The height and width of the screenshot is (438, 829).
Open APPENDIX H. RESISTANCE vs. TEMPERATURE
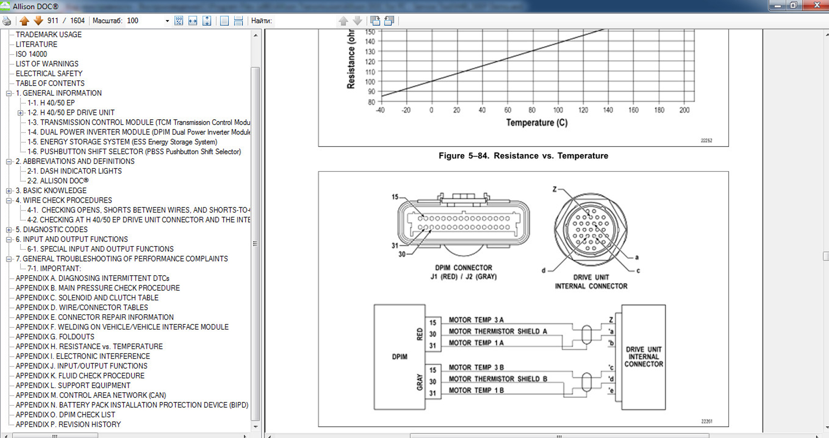pyautogui.click(x=89, y=346)
